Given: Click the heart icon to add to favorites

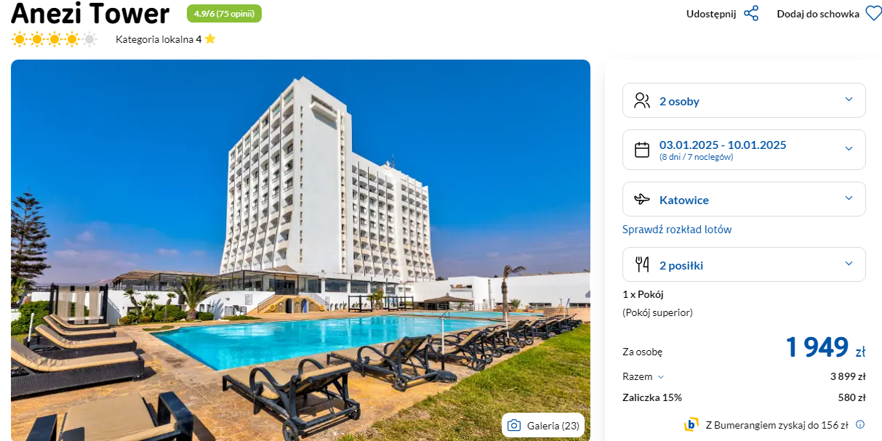Looking at the screenshot, I should pos(873,14).
